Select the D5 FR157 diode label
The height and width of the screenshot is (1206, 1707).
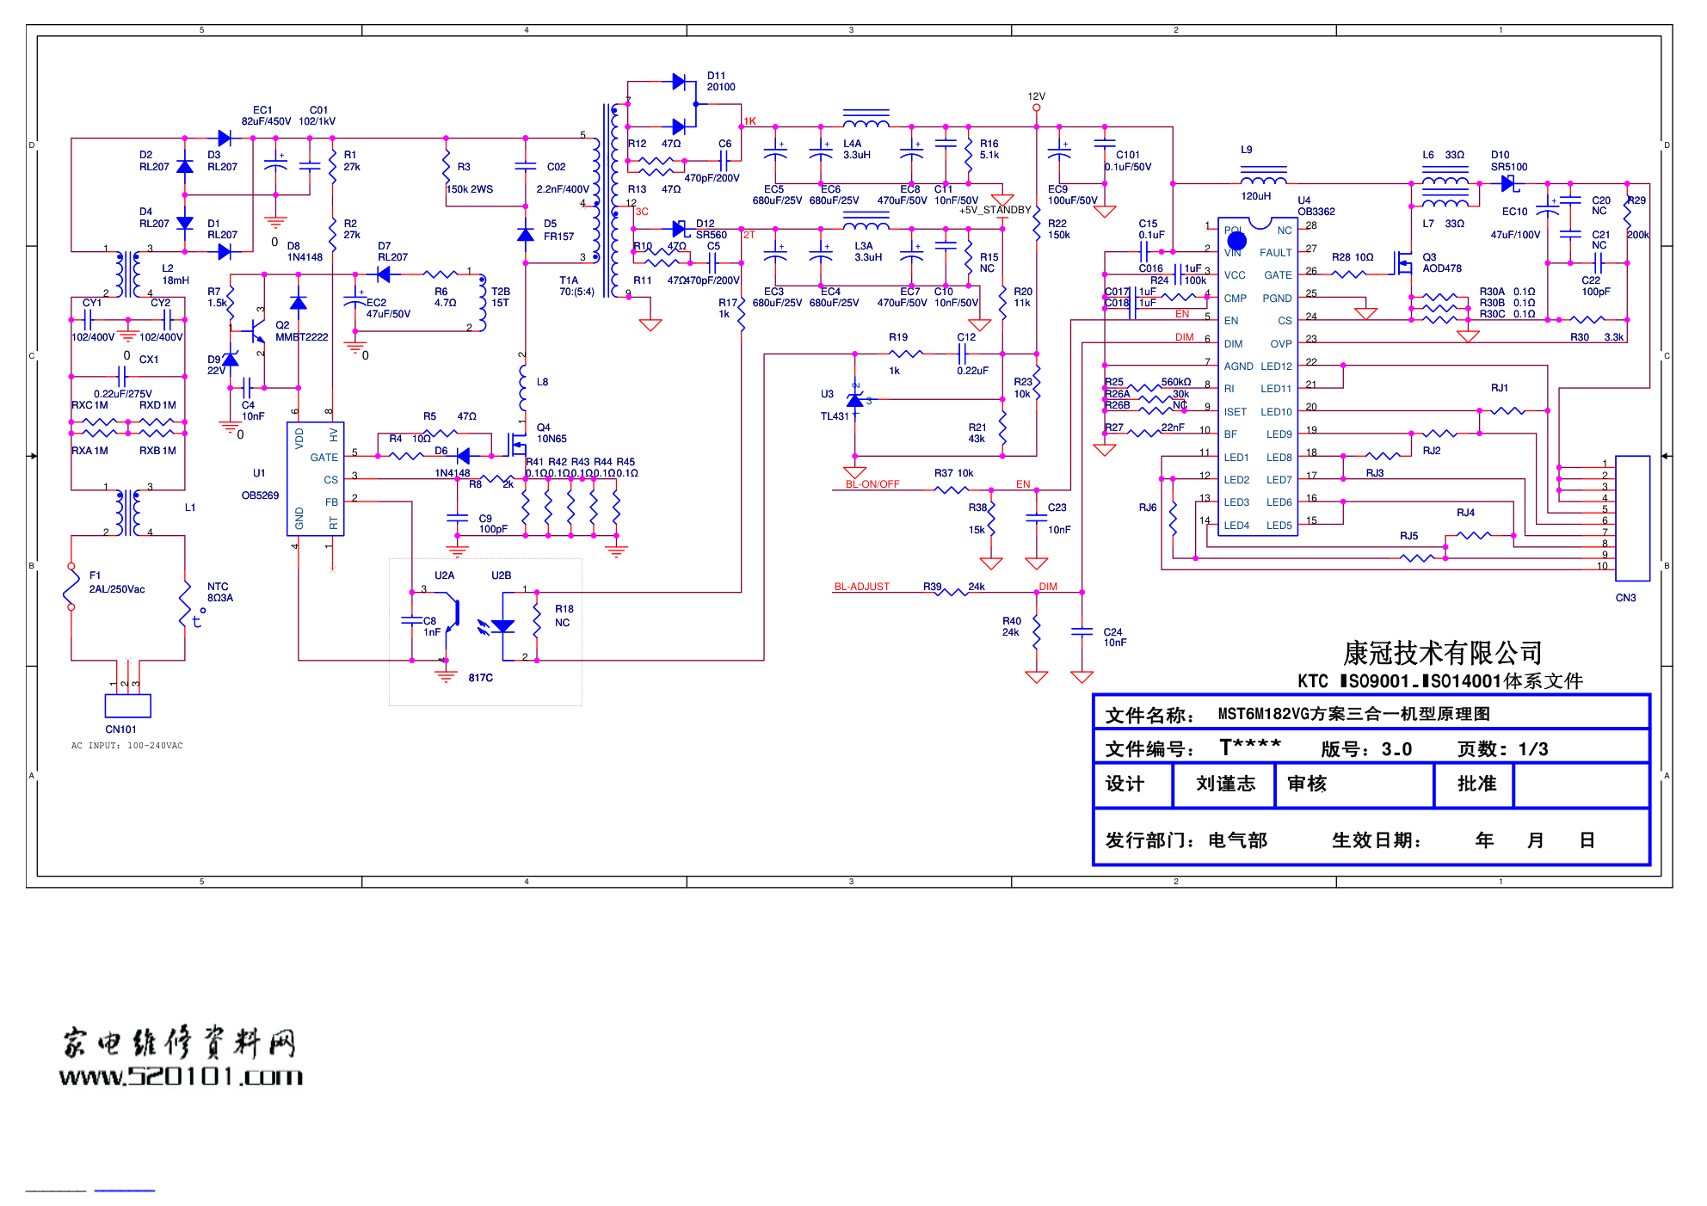[558, 230]
